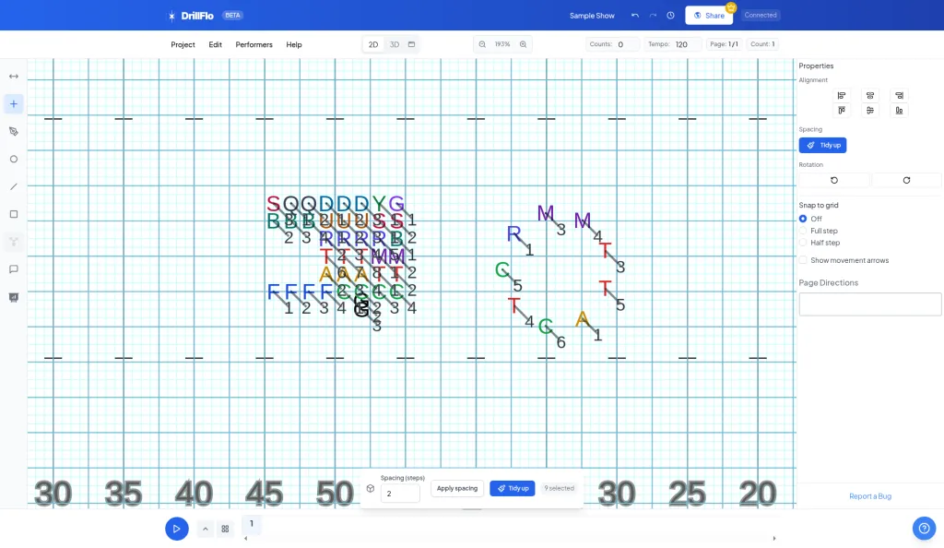944x548 pixels.
Task: Select the plus add-performer tool
Action: tap(13, 104)
